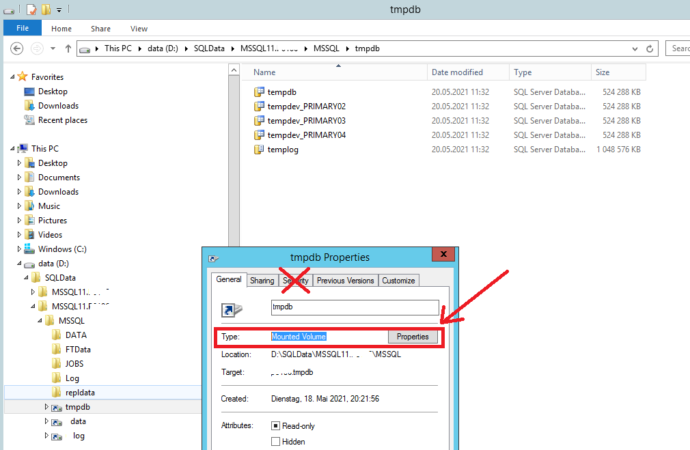Click the templog file icon
Viewport: 690px width, 450px height.
pyautogui.click(x=259, y=150)
